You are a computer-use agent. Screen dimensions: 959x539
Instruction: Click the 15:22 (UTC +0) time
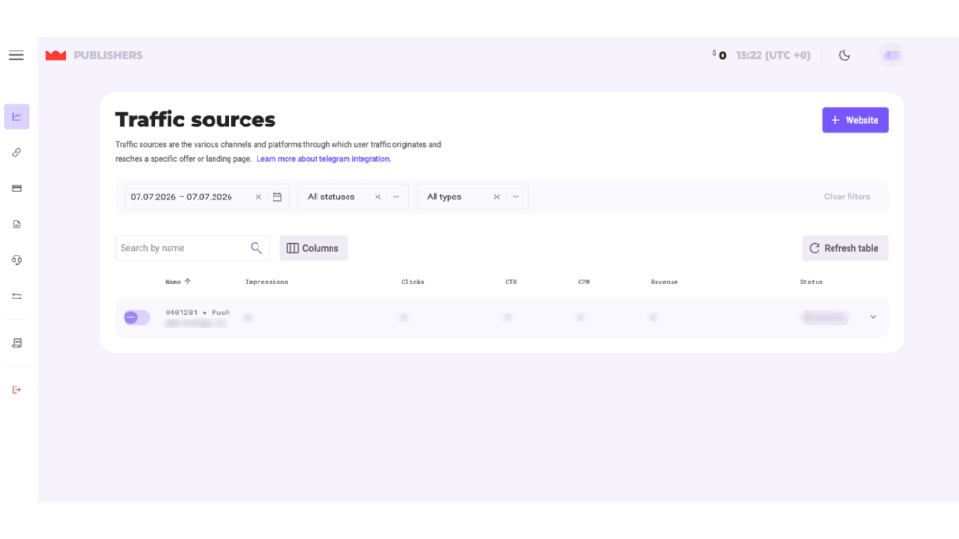[773, 55]
